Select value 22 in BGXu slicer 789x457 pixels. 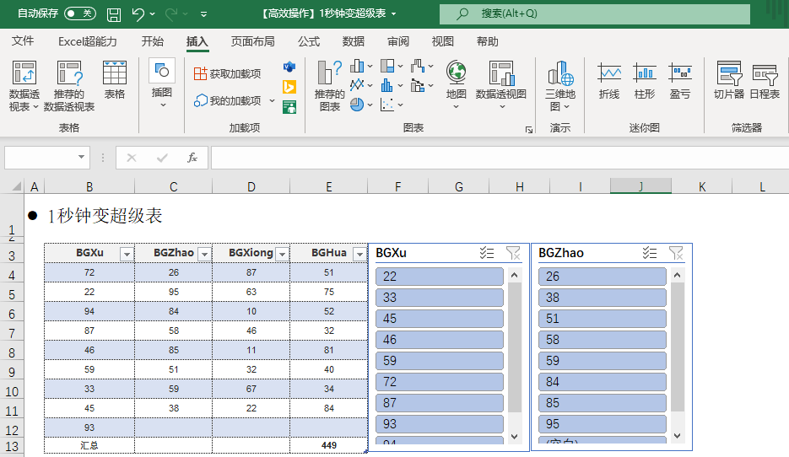[440, 277]
